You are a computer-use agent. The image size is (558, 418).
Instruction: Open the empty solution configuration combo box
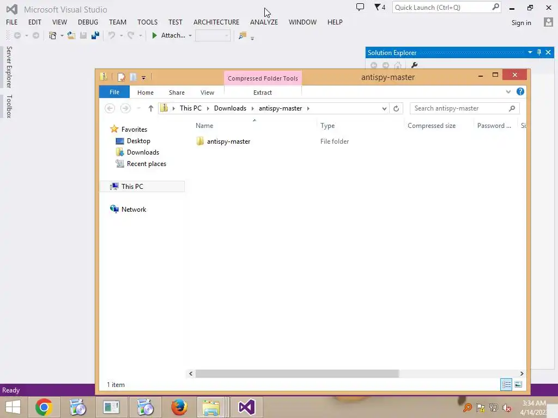click(x=213, y=35)
